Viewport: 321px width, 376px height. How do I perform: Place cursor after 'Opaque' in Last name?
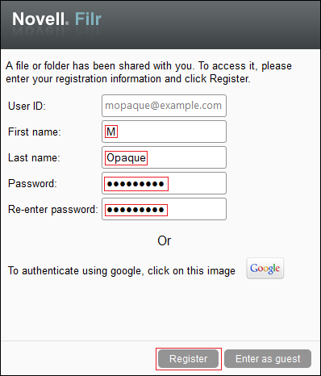147,157
